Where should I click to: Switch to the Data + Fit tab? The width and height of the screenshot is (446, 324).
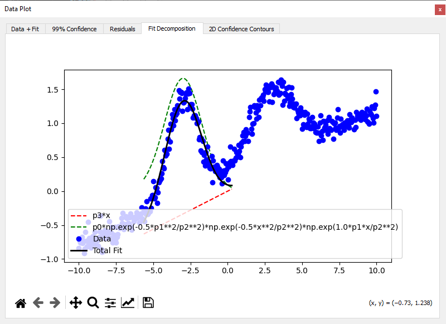25,29
